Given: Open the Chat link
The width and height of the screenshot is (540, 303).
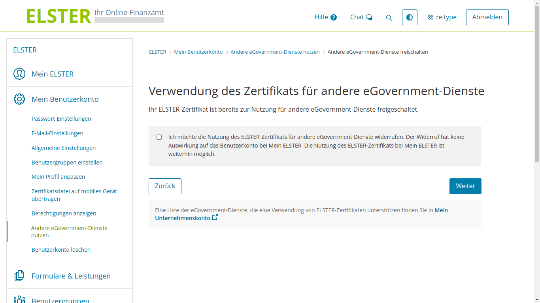Looking at the screenshot, I should click(x=361, y=17).
